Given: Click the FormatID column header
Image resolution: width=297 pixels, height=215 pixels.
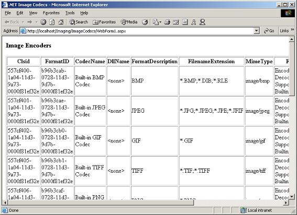Looking at the screenshot, I should point(57,62).
